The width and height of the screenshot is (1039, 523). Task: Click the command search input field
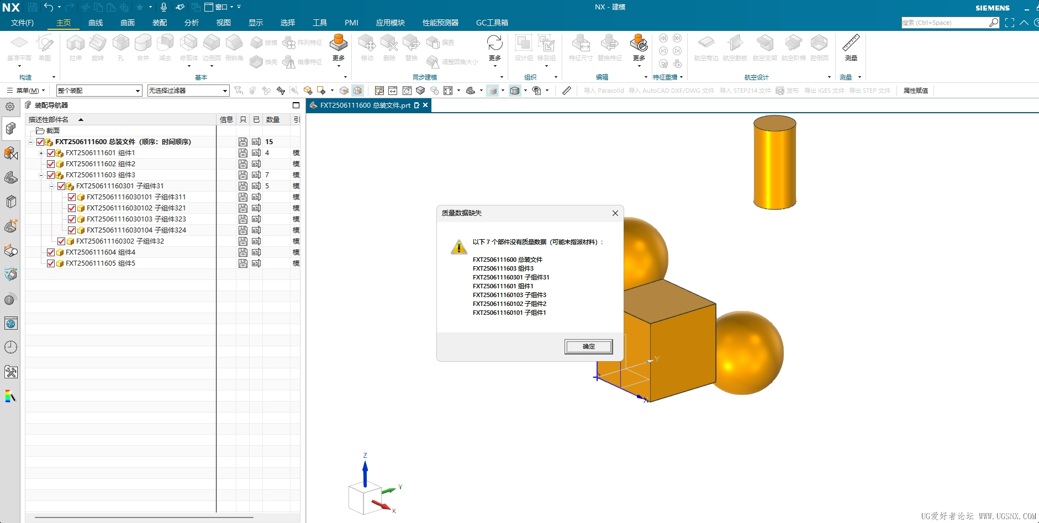tap(945, 23)
